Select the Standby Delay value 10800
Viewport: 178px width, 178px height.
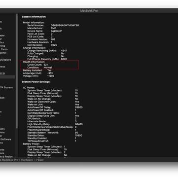coord(78,136)
